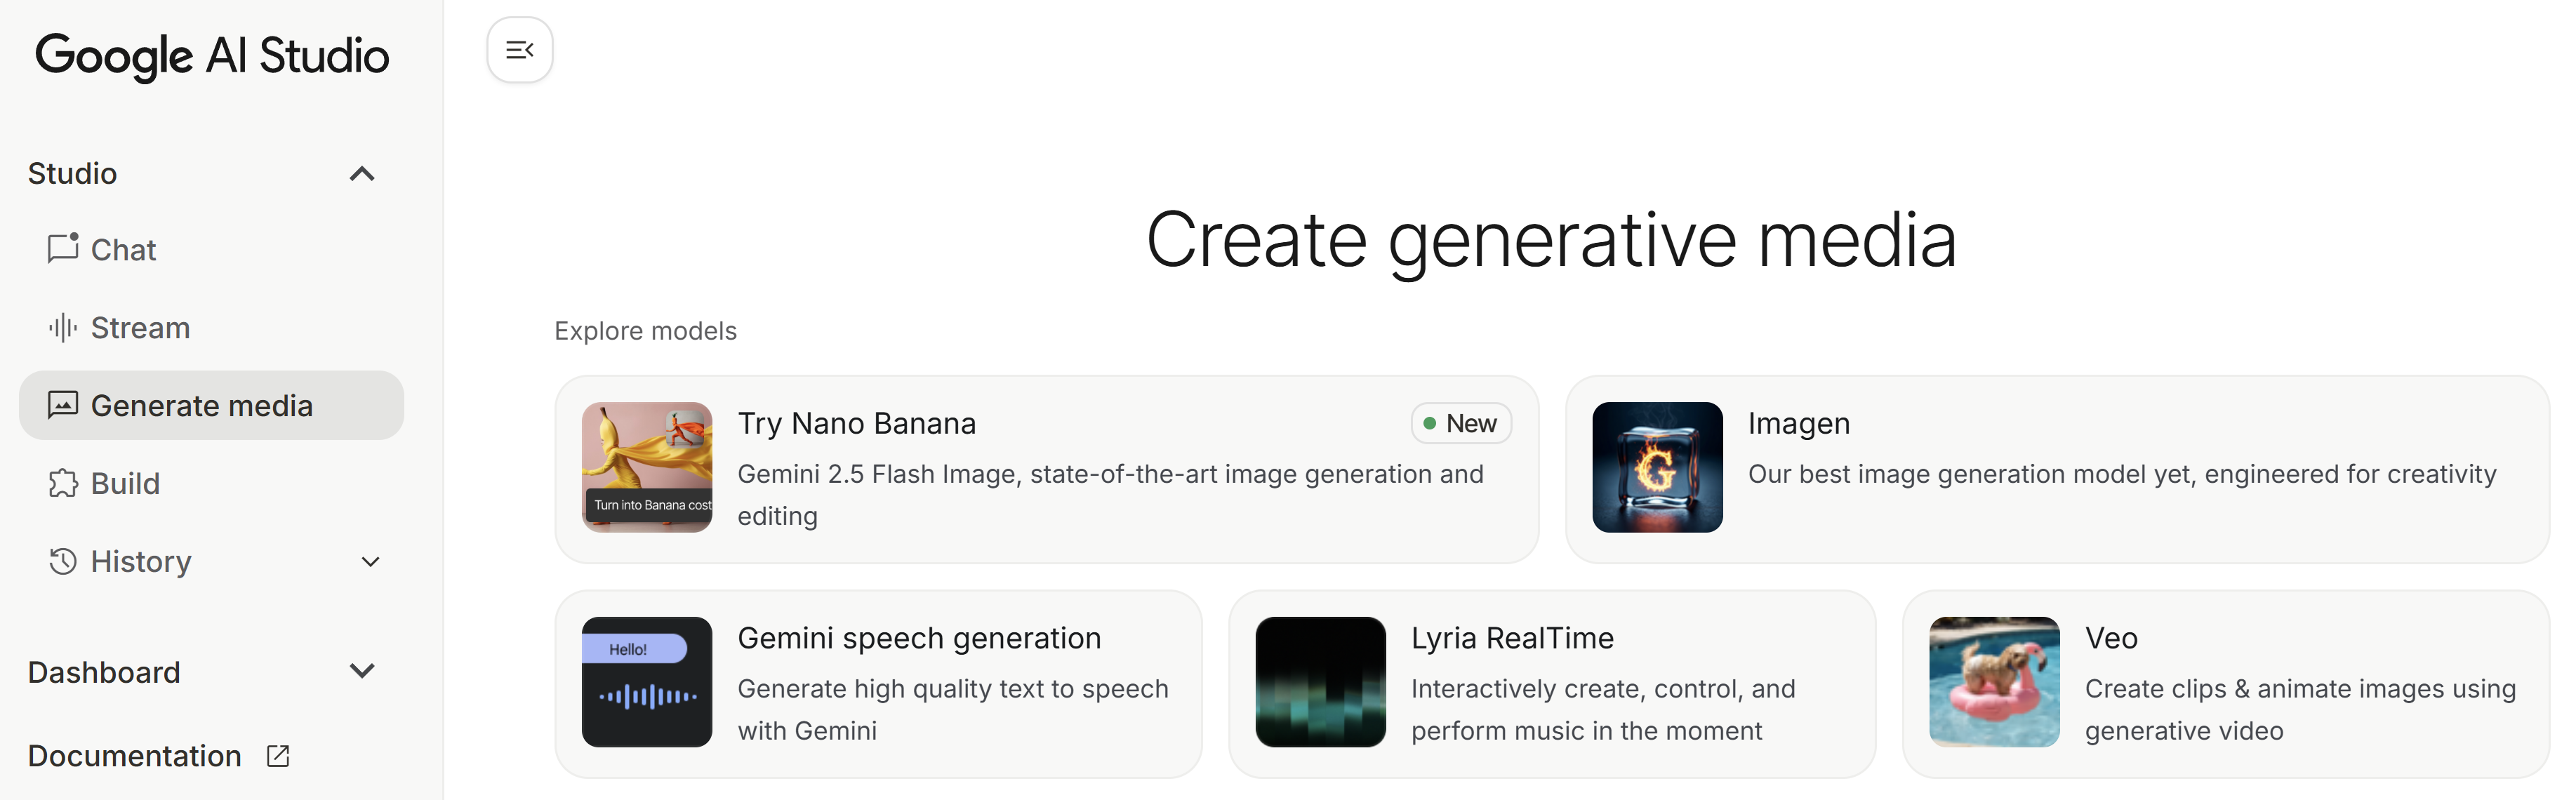The width and height of the screenshot is (2576, 800).
Task: Open the Try Nano Banana card title
Action: [856, 424]
